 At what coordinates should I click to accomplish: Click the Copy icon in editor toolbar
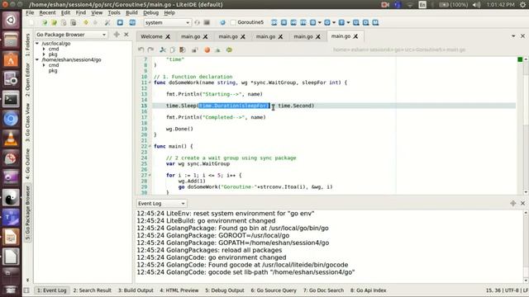[x=173, y=49]
